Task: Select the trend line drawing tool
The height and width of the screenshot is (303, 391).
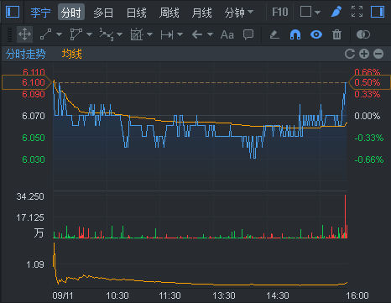Action: point(45,34)
